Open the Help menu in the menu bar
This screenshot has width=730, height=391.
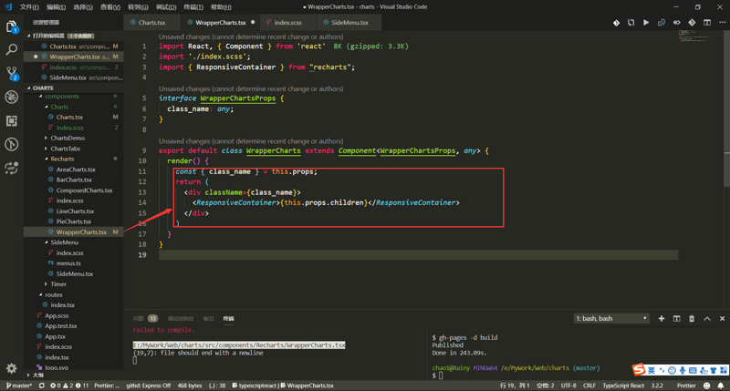(221, 7)
